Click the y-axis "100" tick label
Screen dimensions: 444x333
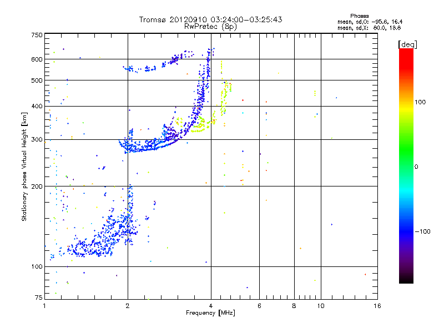coord(37,267)
